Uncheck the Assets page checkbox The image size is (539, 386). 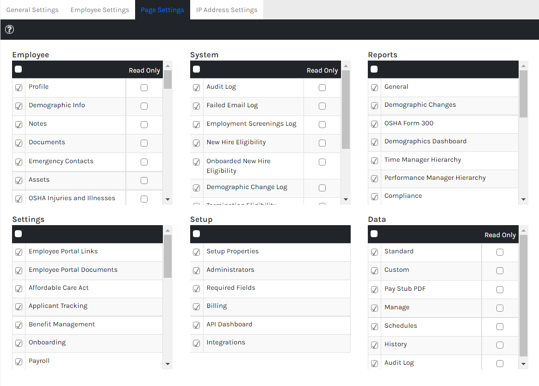click(x=19, y=181)
